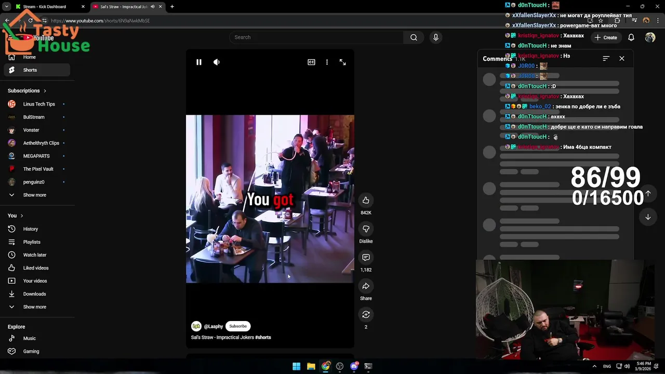Open Gaming under Explore

37,351
